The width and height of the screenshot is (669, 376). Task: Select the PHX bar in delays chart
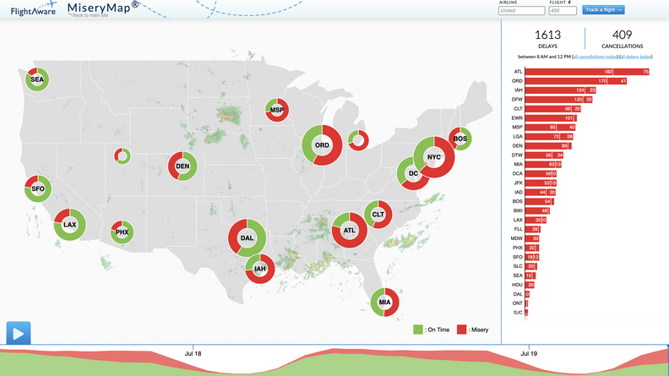pos(532,248)
